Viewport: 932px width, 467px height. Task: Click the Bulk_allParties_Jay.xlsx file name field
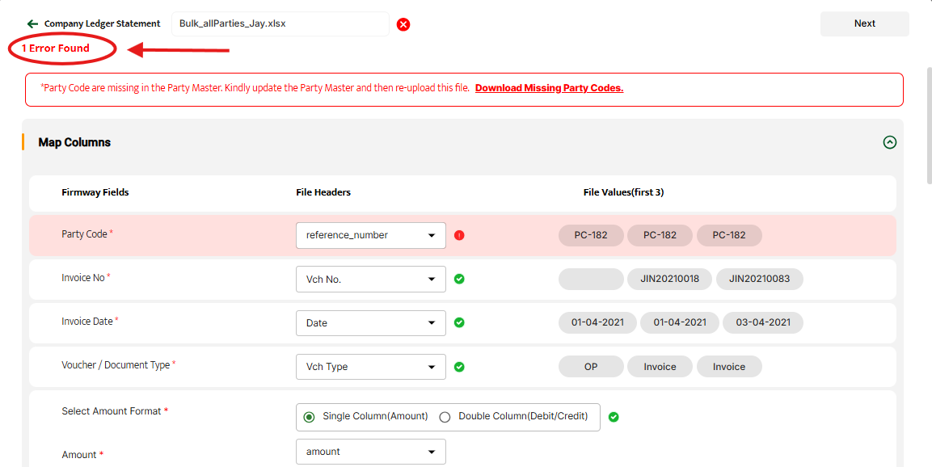(280, 24)
